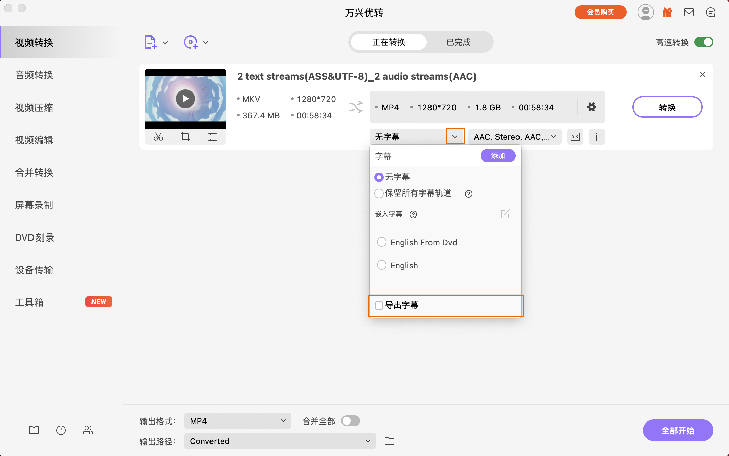
Task: Select 保留所有字幕轨道 radio option
Action: (379, 193)
